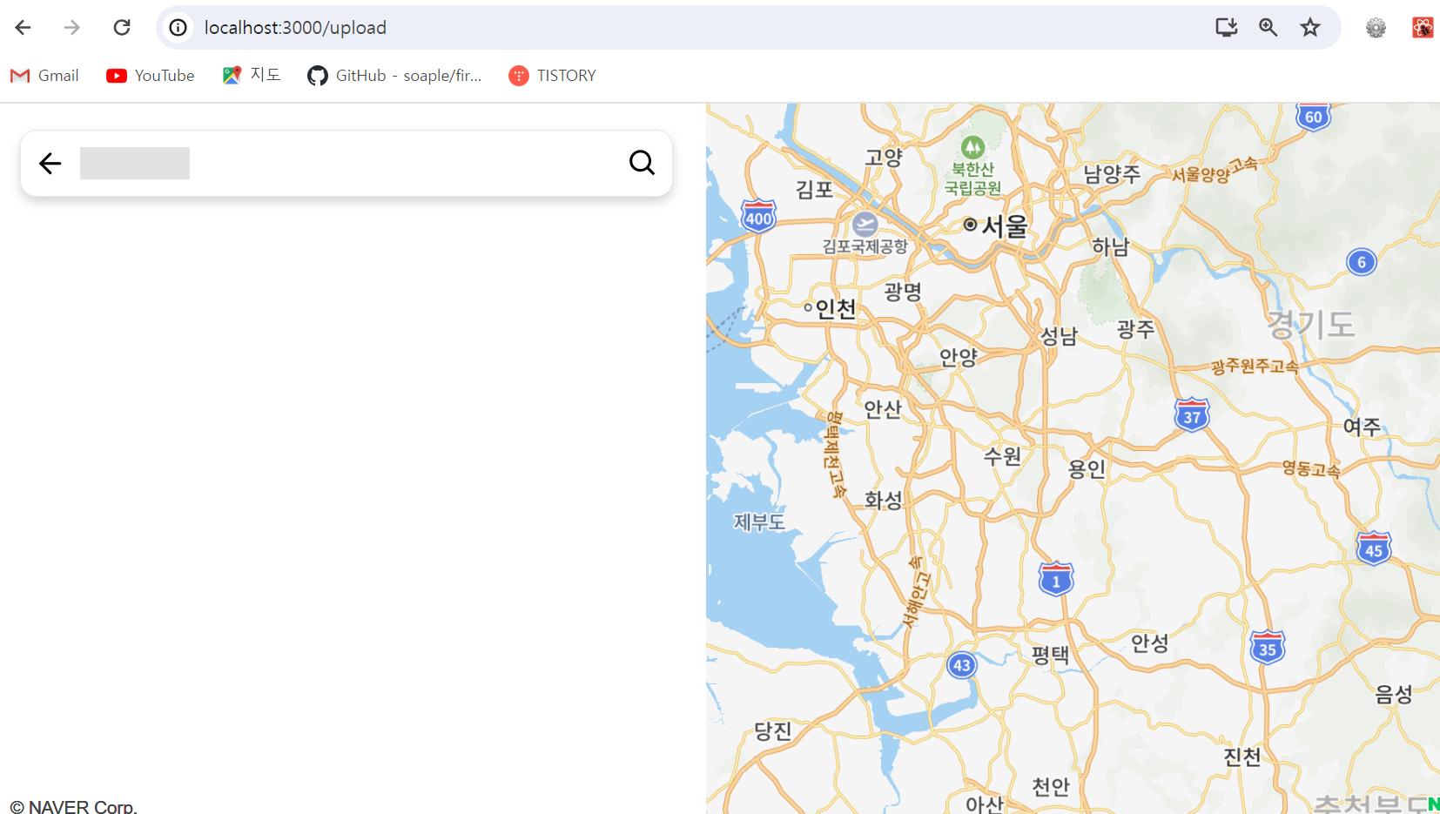Open the YouTube bookmark
This screenshot has width=1440, height=814.
coord(151,76)
